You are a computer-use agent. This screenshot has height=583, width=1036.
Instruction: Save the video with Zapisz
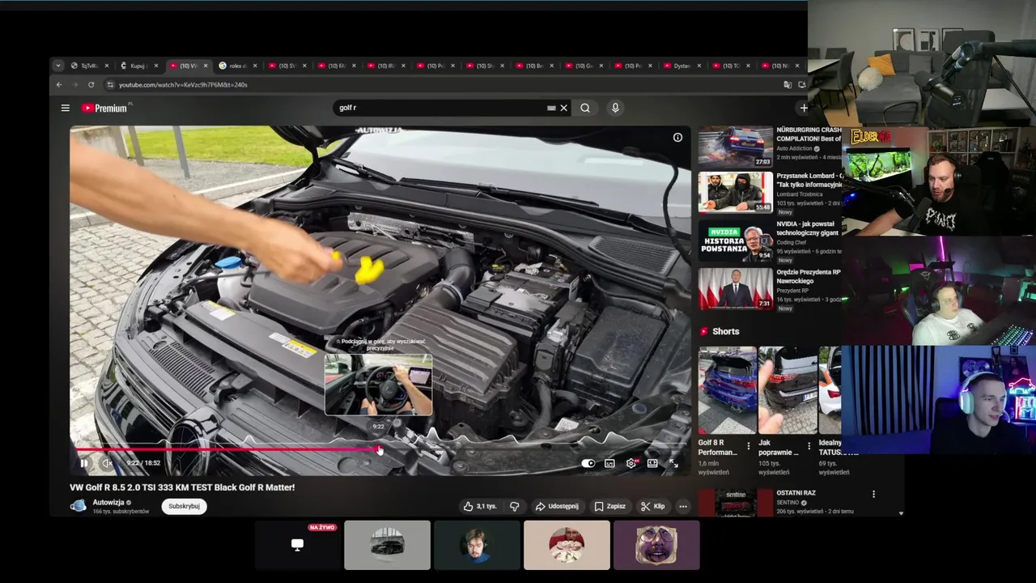coord(609,506)
